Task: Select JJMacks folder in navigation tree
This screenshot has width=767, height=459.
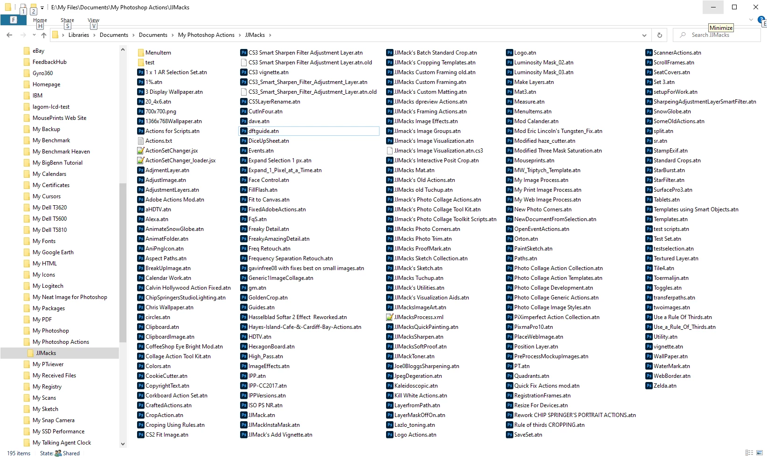Action: point(46,353)
